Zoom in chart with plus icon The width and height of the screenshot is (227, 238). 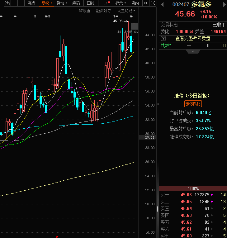click(14, 3)
